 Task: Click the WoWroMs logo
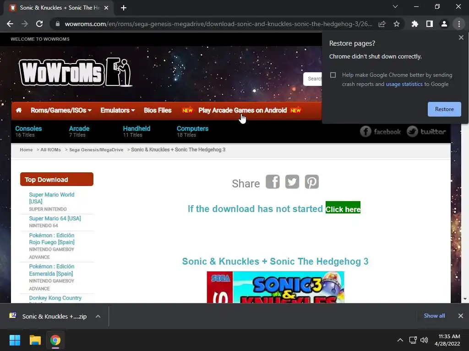(76, 72)
